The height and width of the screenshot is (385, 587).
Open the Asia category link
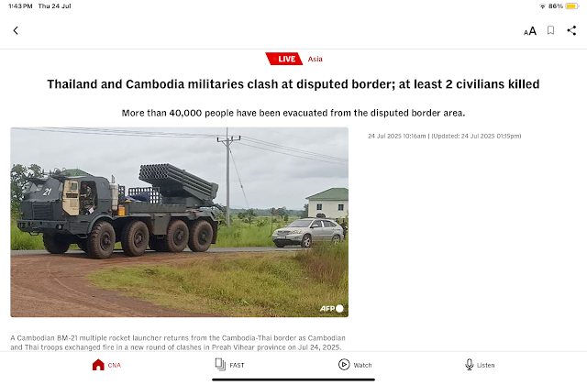315,59
